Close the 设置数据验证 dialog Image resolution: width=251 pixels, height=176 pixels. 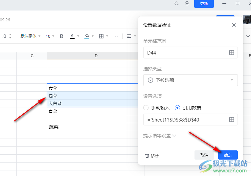[234, 25]
